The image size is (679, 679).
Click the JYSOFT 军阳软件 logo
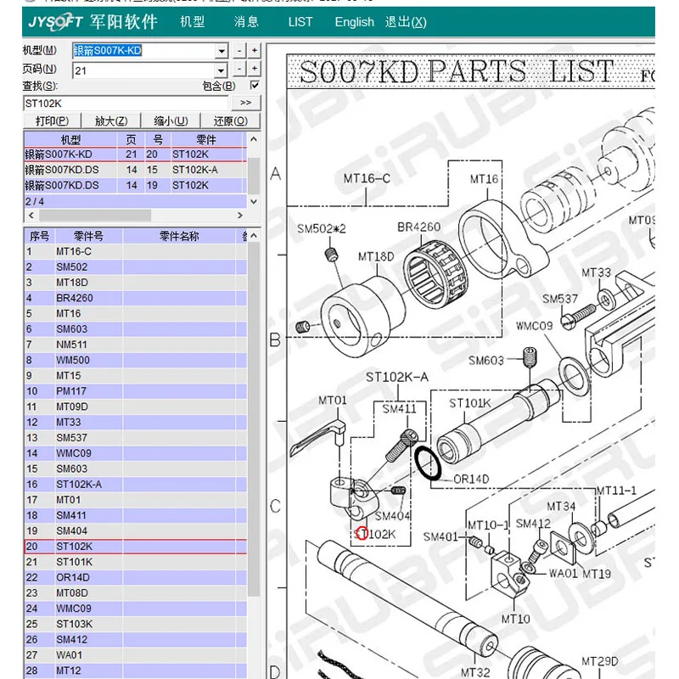93,22
